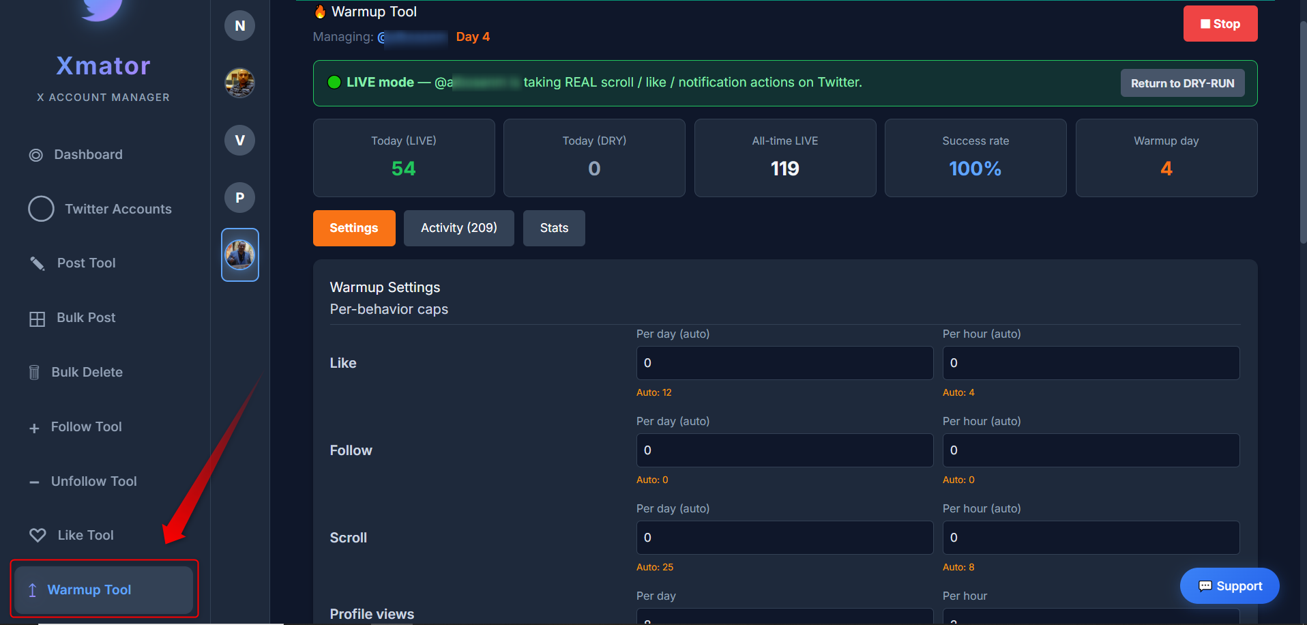Switch to the Stats tab

[x=554, y=228]
